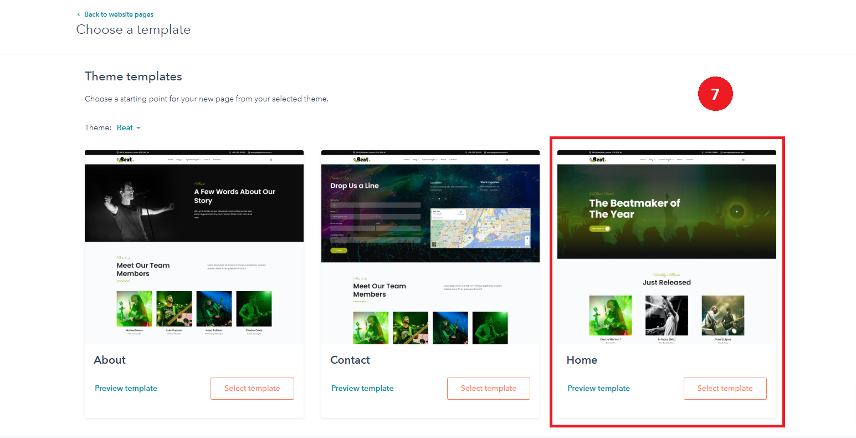Image resolution: width=856 pixels, height=438 pixels.
Task: Click the red number 7 badge
Action: click(715, 94)
